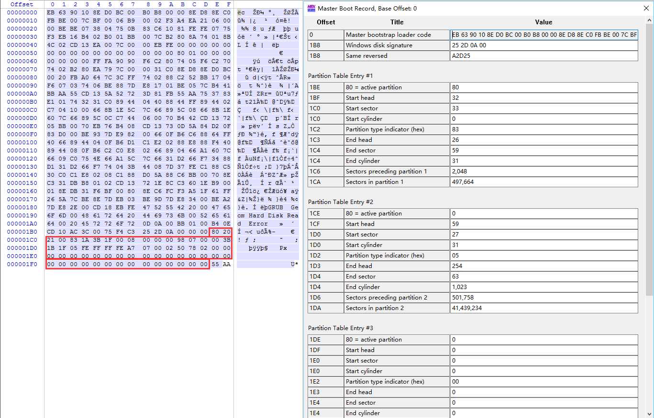This screenshot has width=654, height=418.
Task: Click the Value column header in template table
Action: click(544, 22)
